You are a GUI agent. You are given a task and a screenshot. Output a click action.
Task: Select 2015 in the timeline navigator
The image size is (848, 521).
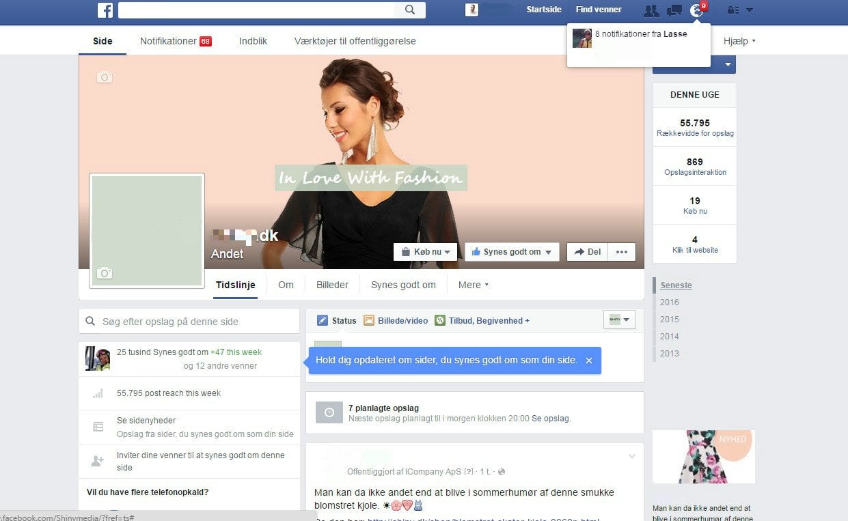coord(670,319)
